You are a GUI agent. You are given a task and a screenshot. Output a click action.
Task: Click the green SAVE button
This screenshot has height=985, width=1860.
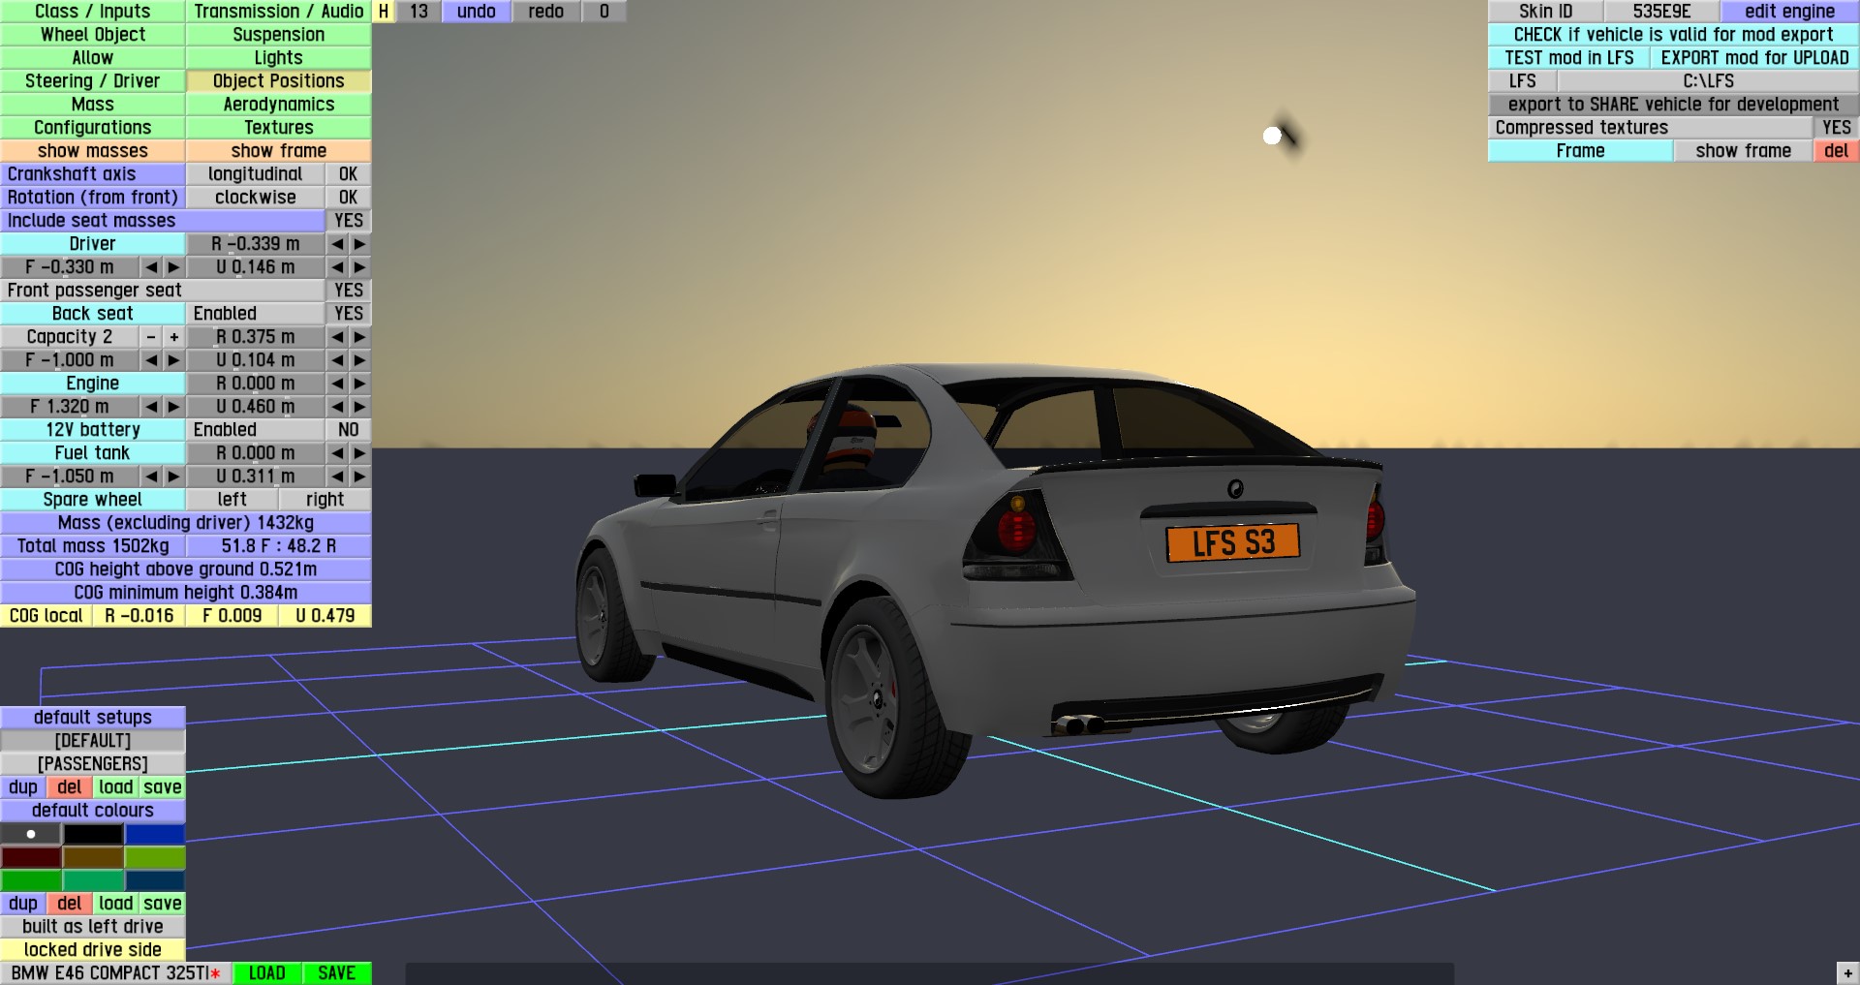[337, 973]
